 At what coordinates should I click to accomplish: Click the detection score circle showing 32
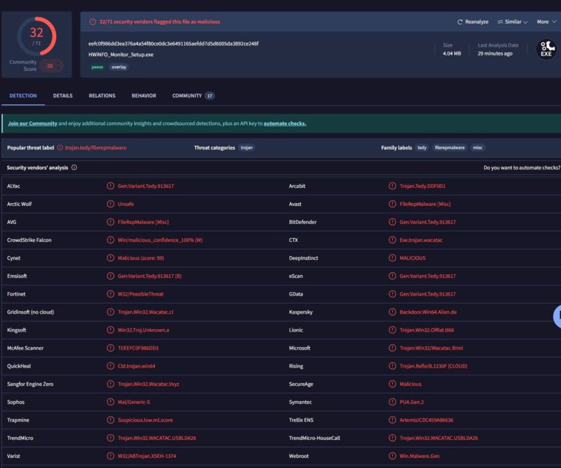pyautogui.click(x=37, y=36)
